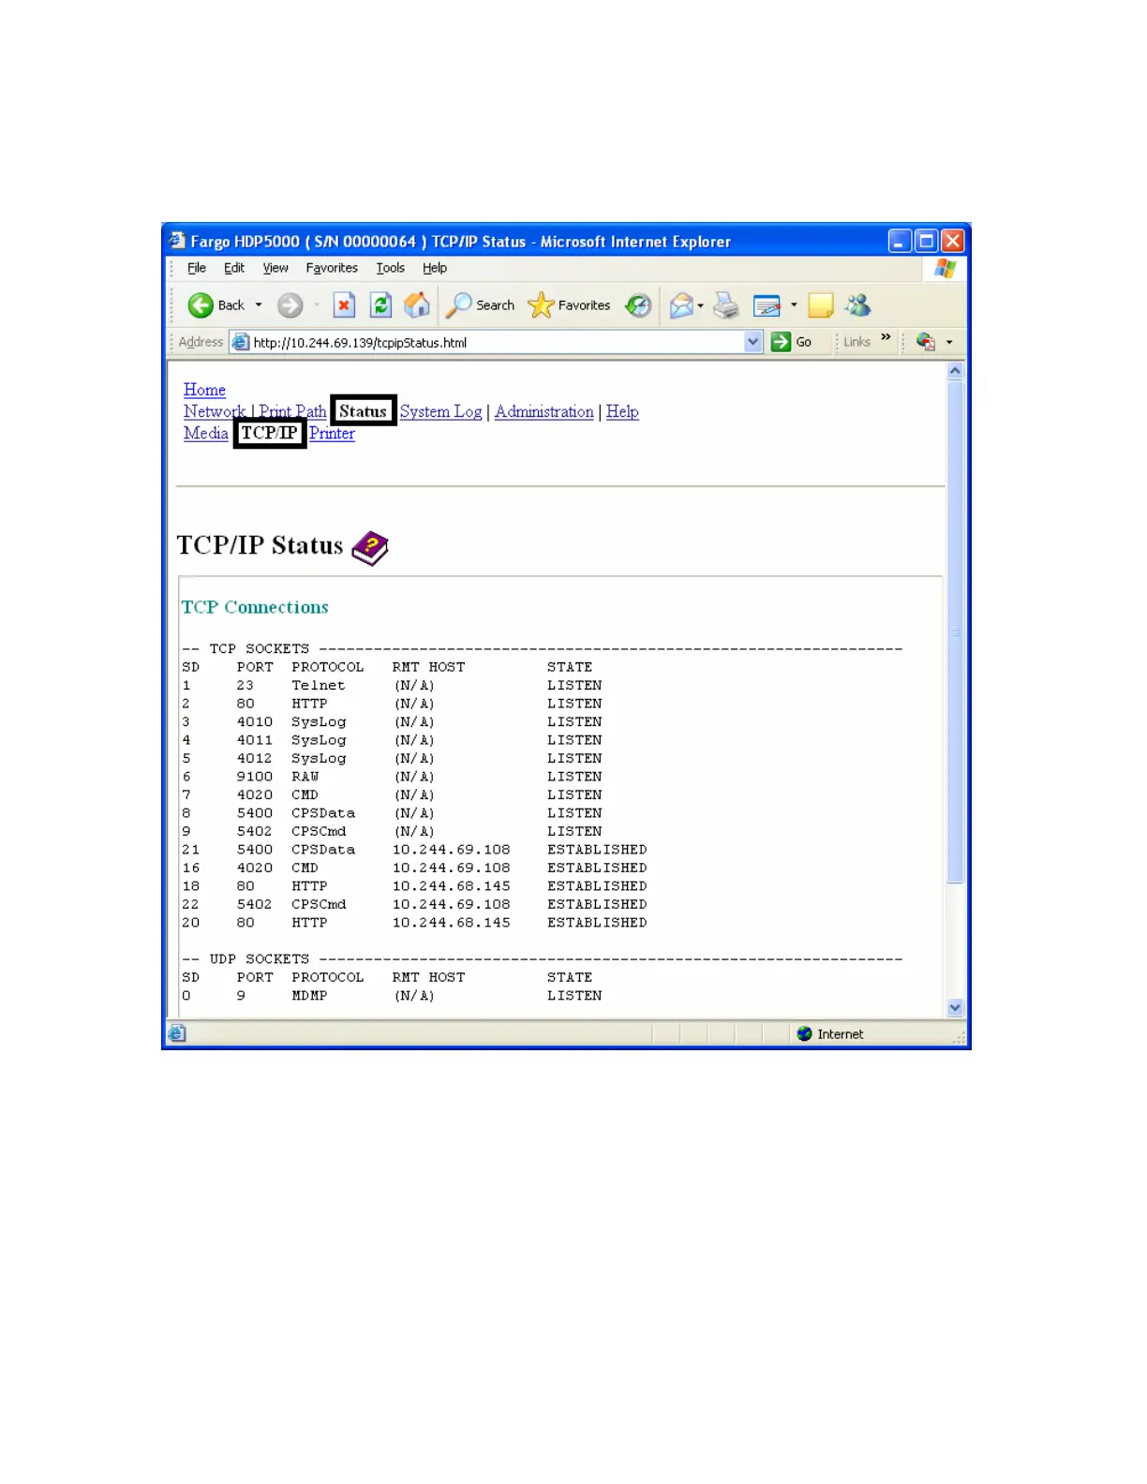This screenshot has height=1484, width=1147.
Task: Open the Network link
Action: (215, 411)
